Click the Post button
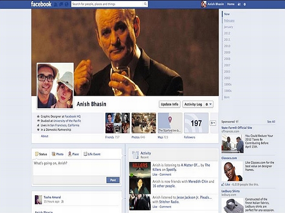Screen dimensions: 285x213 point(113,180)
